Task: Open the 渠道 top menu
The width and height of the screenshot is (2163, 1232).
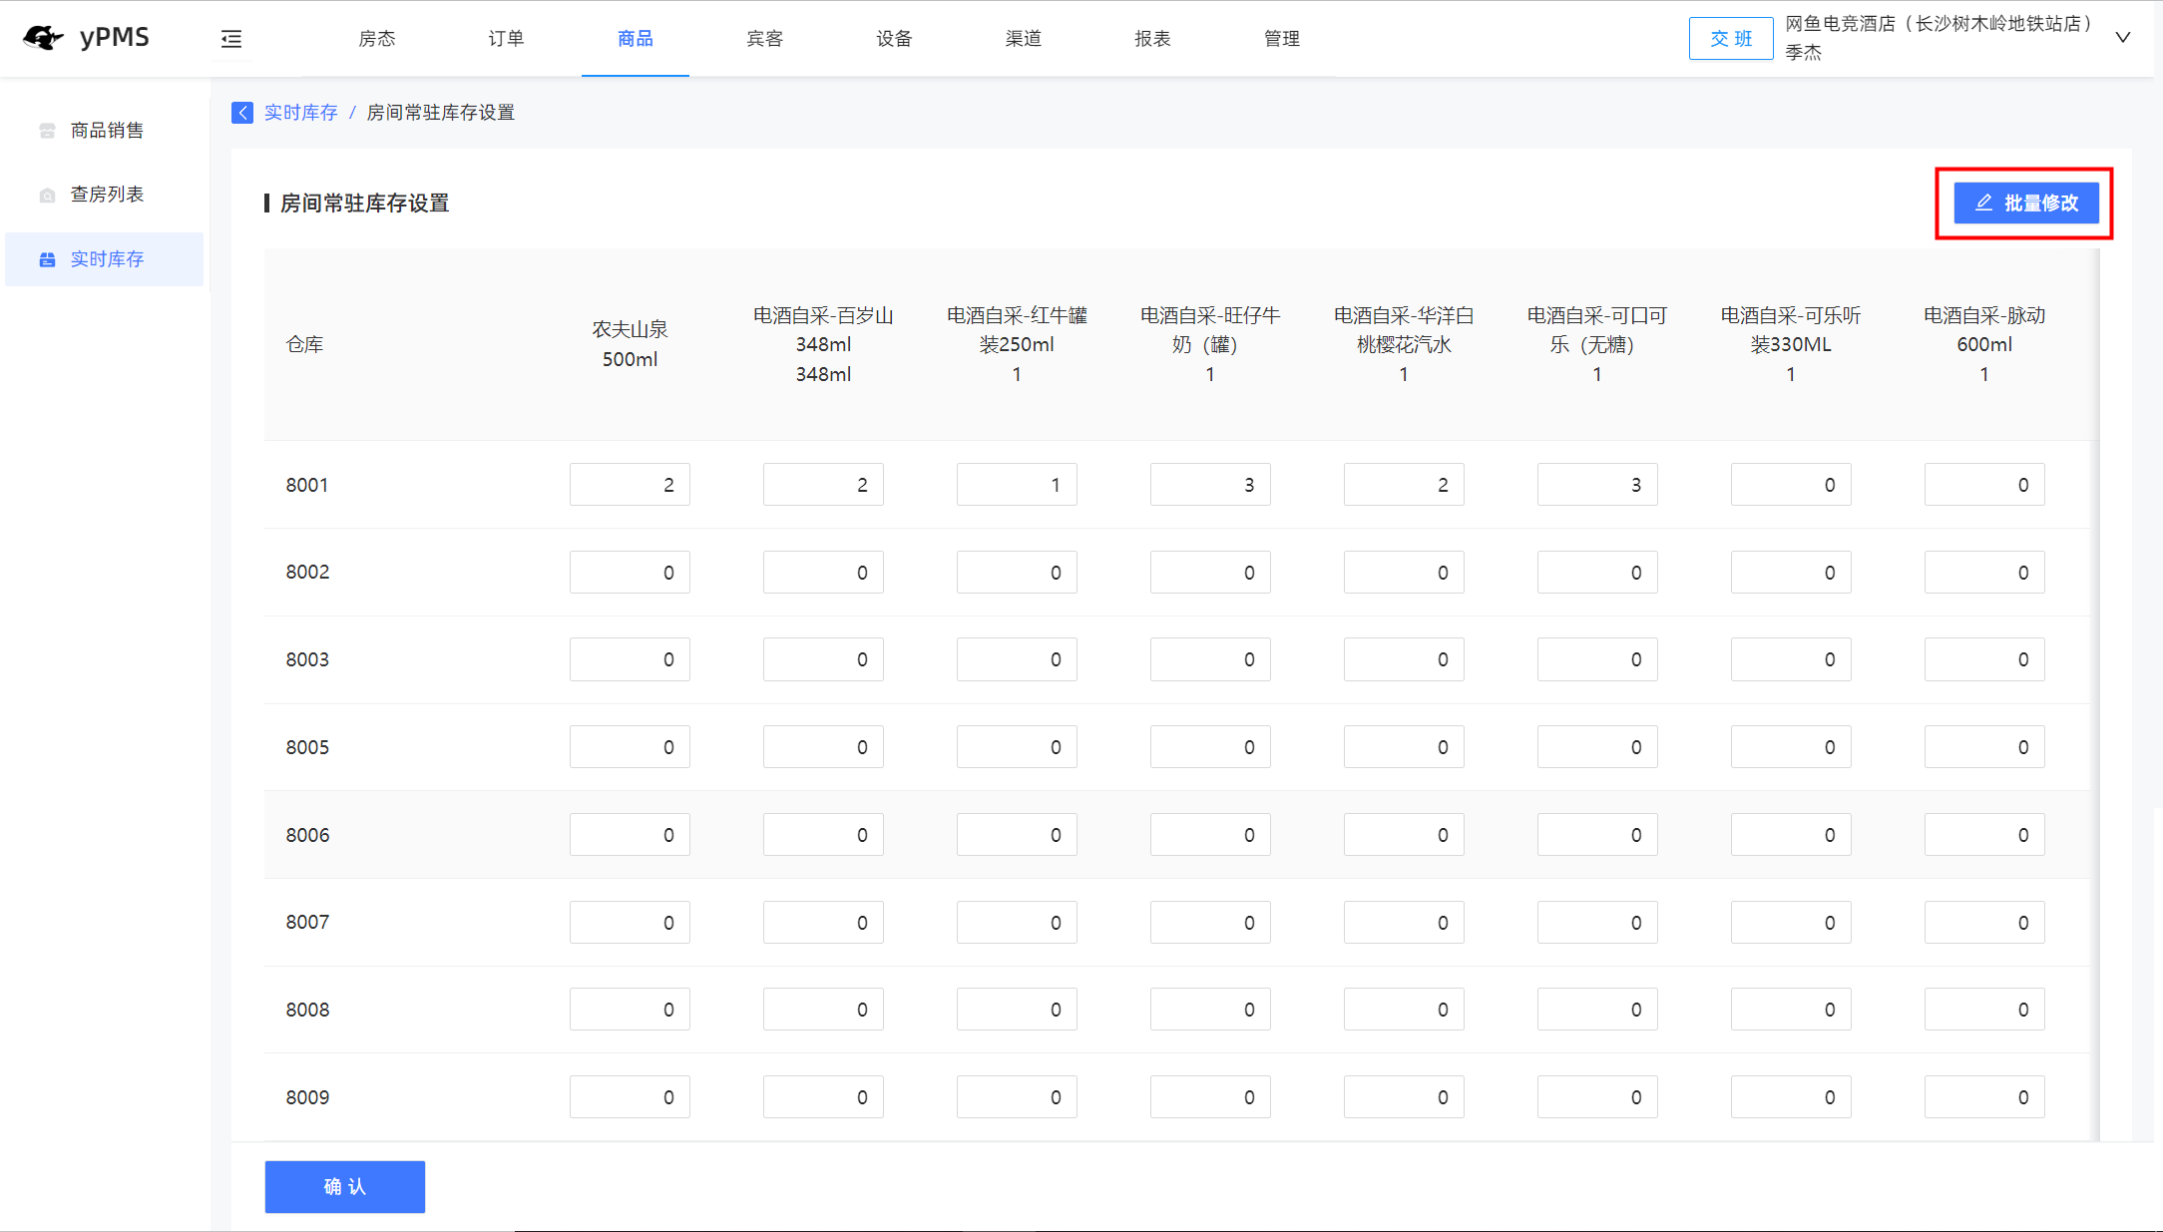Action: pos(1024,39)
